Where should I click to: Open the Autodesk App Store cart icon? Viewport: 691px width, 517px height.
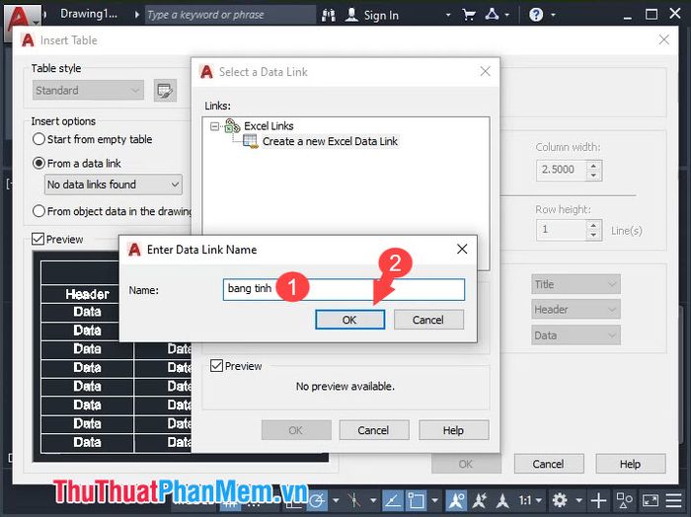point(469,15)
